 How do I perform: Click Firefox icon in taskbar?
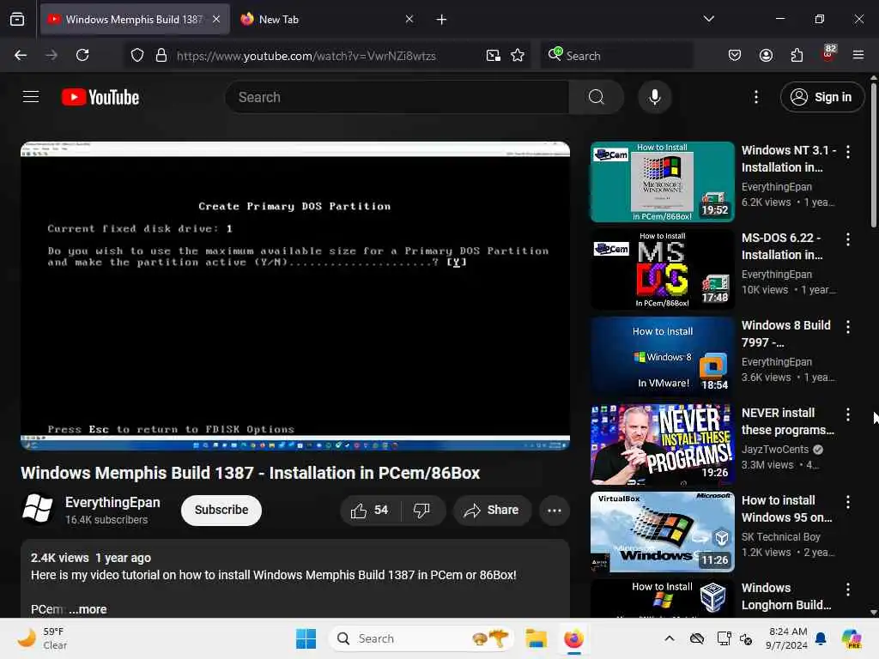573,638
